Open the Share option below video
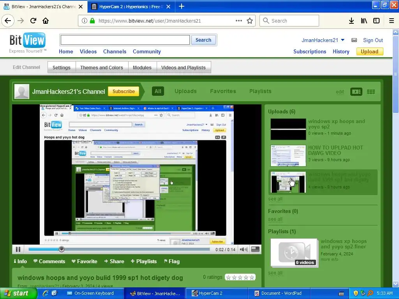 (114, 261)
